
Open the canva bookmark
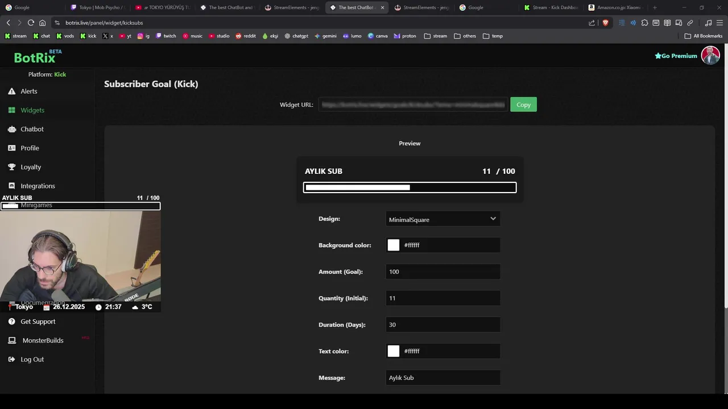pos(378,36)
